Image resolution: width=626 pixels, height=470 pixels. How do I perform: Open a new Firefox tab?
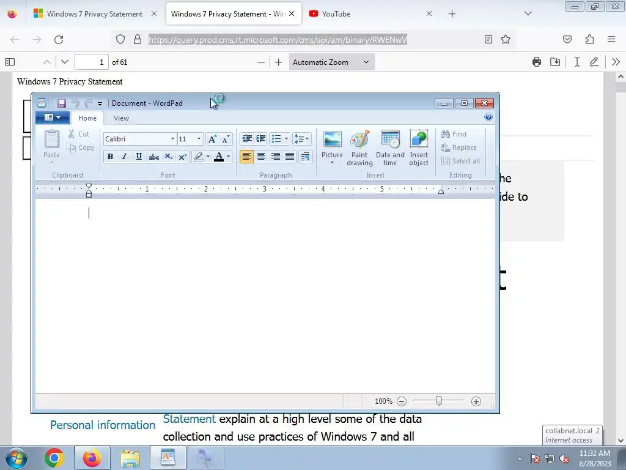[x=452, y=14]
